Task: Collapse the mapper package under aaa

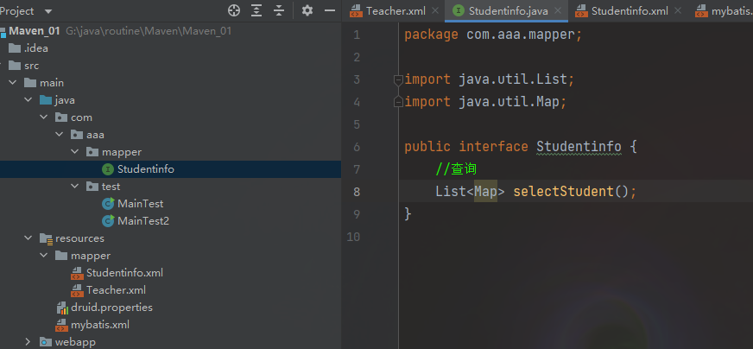Action: 74,152
